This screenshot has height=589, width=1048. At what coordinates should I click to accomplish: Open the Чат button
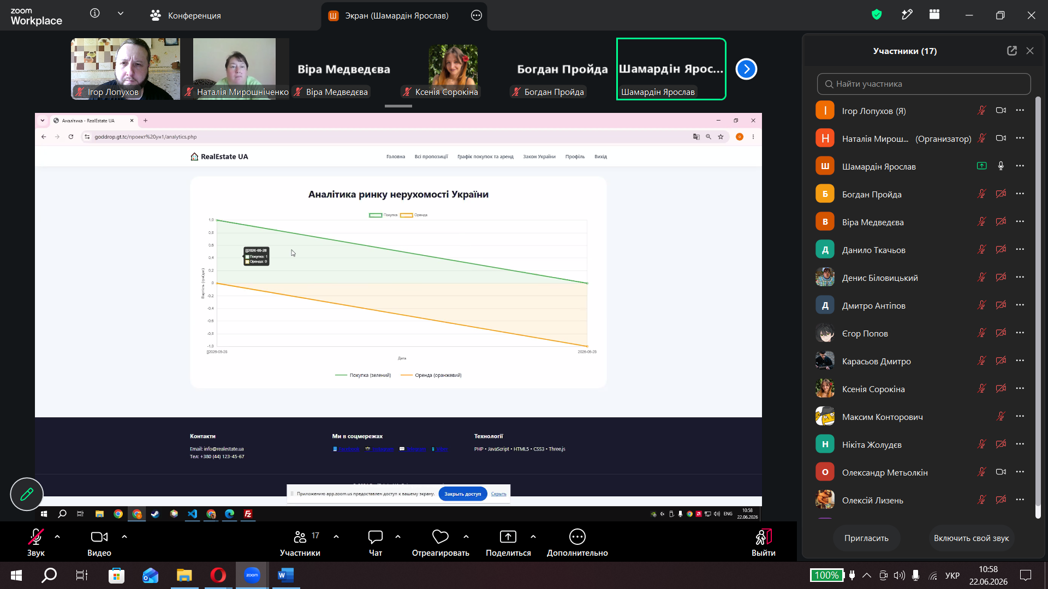[376, 543]
